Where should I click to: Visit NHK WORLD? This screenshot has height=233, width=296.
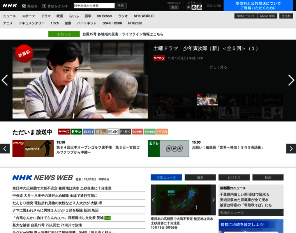pyautogui.click(x=144, y=16)
